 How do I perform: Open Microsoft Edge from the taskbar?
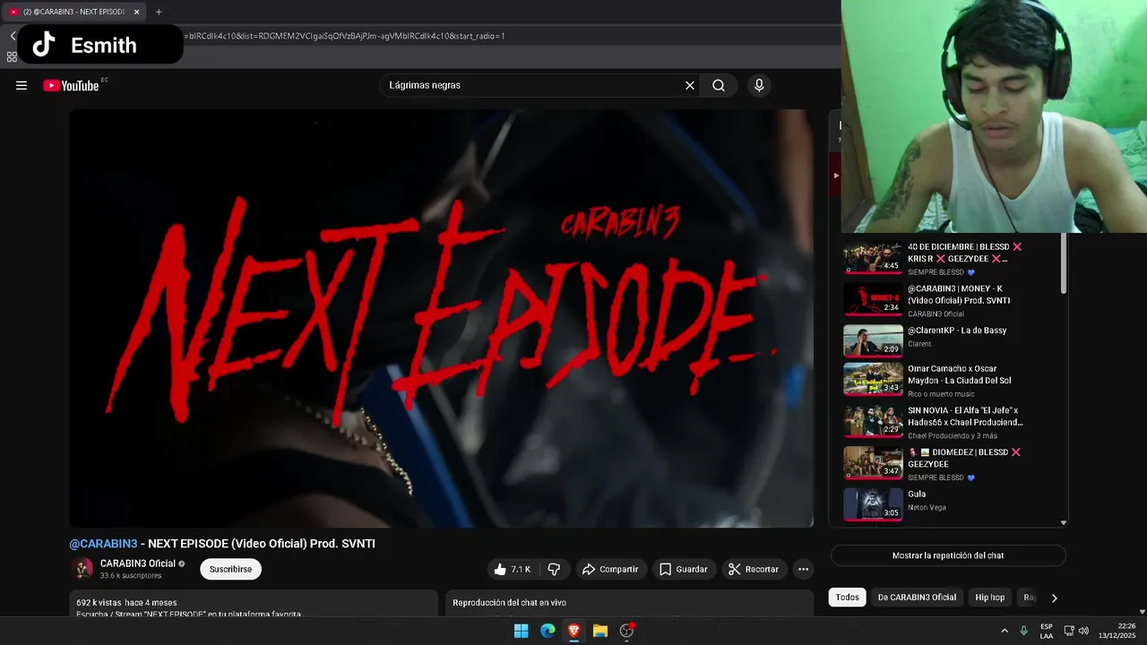click(x=548, y=631)
